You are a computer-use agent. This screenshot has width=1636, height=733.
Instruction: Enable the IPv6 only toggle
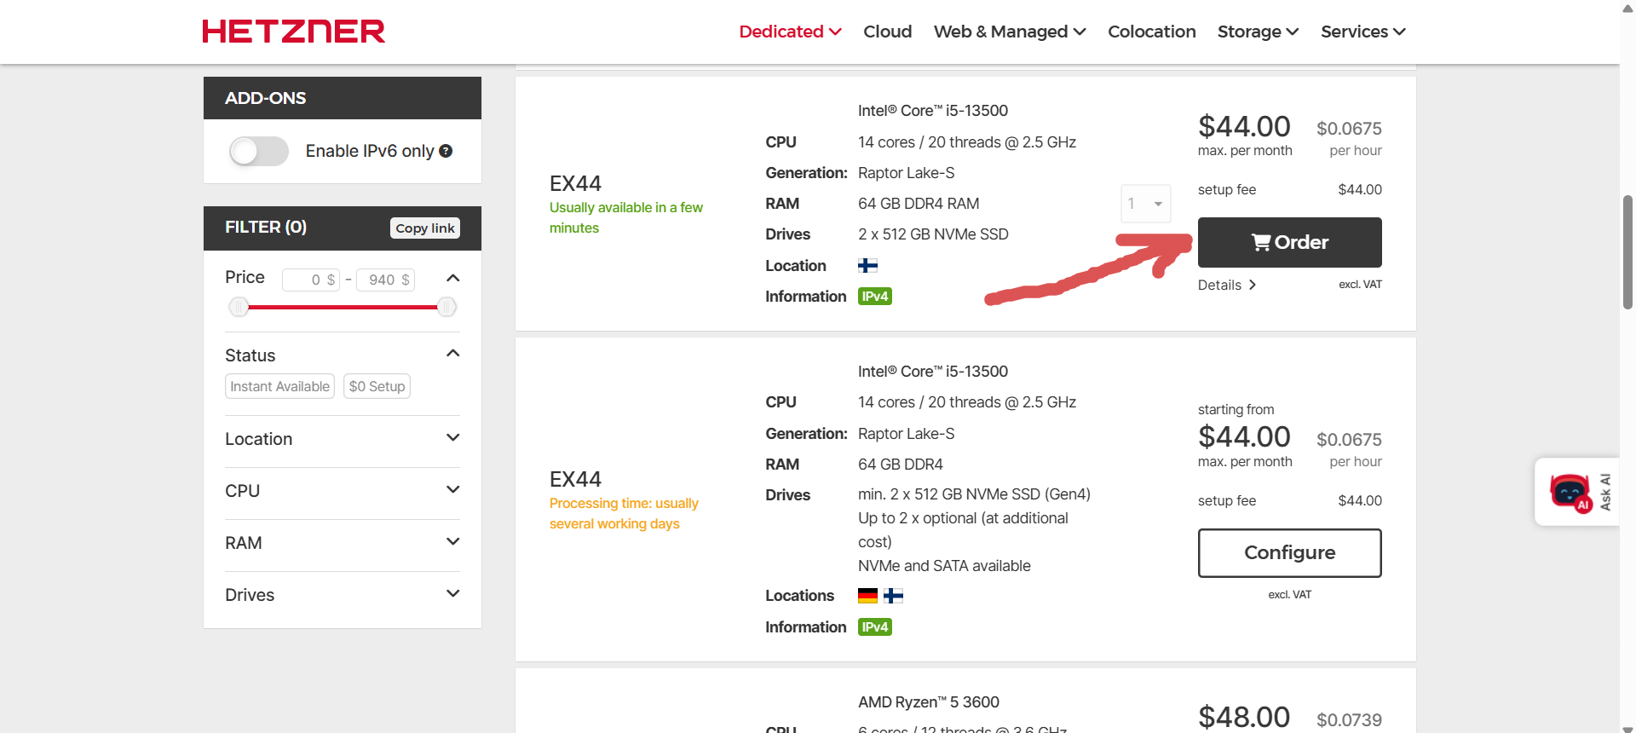click(x=259, y=152)
